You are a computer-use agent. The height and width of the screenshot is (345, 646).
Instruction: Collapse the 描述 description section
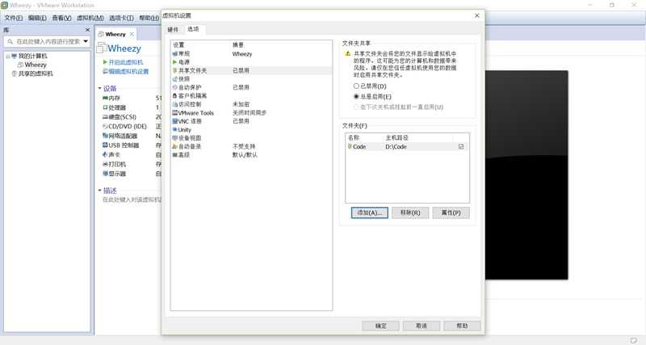coord(99,191)
